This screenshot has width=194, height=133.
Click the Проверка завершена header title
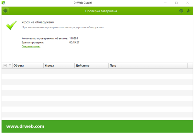101,11
